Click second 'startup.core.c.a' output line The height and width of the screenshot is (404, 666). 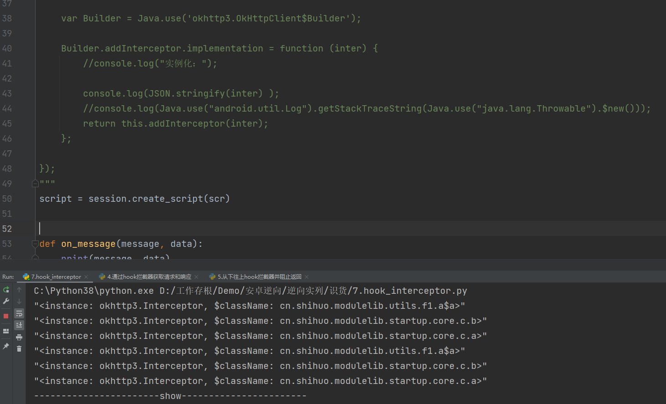pos(261,381)
